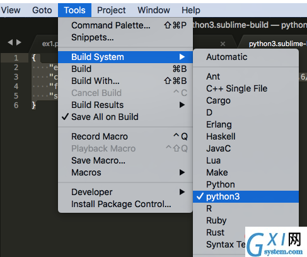Expand the Build Results submenu
Image resolution: width=307 pixels, height=257 pixels.
click(125, 105)
